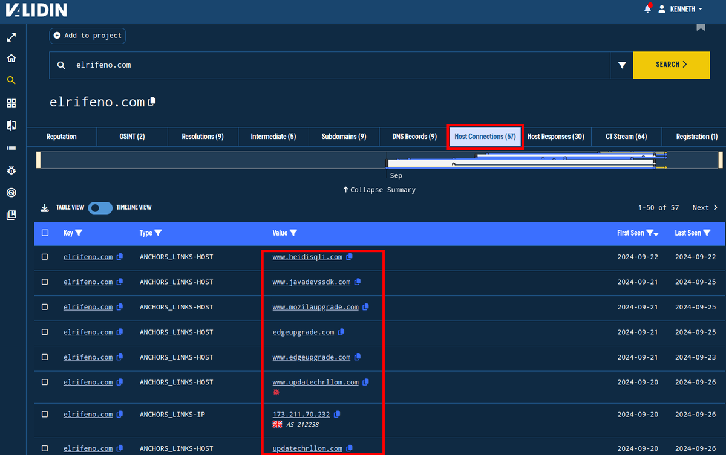This screenshot has height=455, width=726.
Task: Open the KENNETH user dropdown
Action: click(x=681, y=9)
